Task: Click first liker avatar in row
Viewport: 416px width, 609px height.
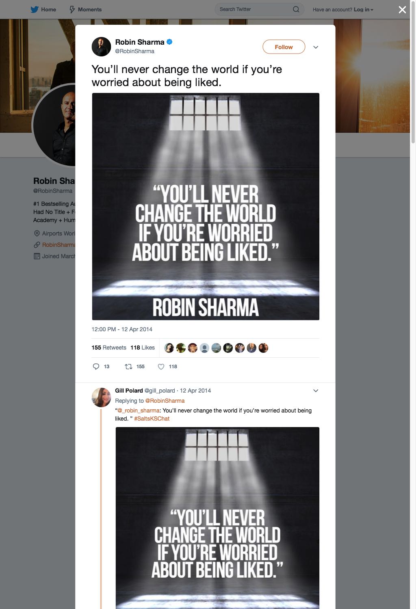Action: click(169, 348)
